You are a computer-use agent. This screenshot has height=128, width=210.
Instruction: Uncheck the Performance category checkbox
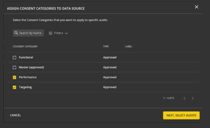(x=15, y=77)
